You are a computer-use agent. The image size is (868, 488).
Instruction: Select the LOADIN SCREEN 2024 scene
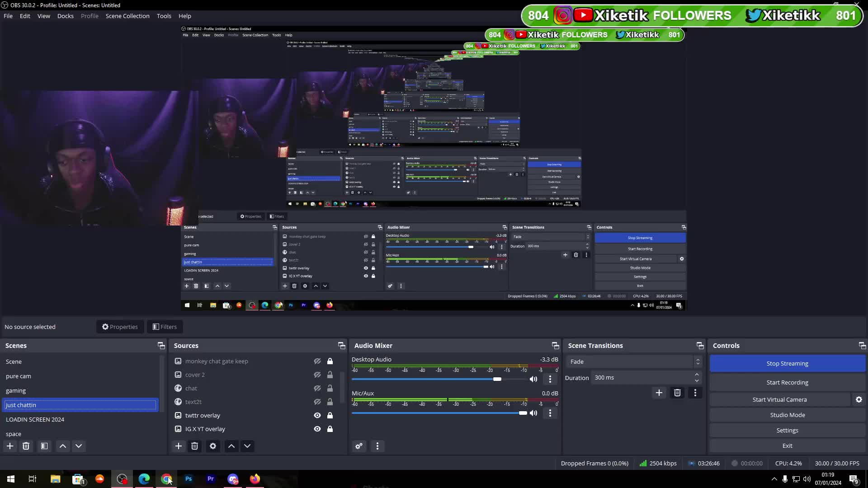[35, 419]
